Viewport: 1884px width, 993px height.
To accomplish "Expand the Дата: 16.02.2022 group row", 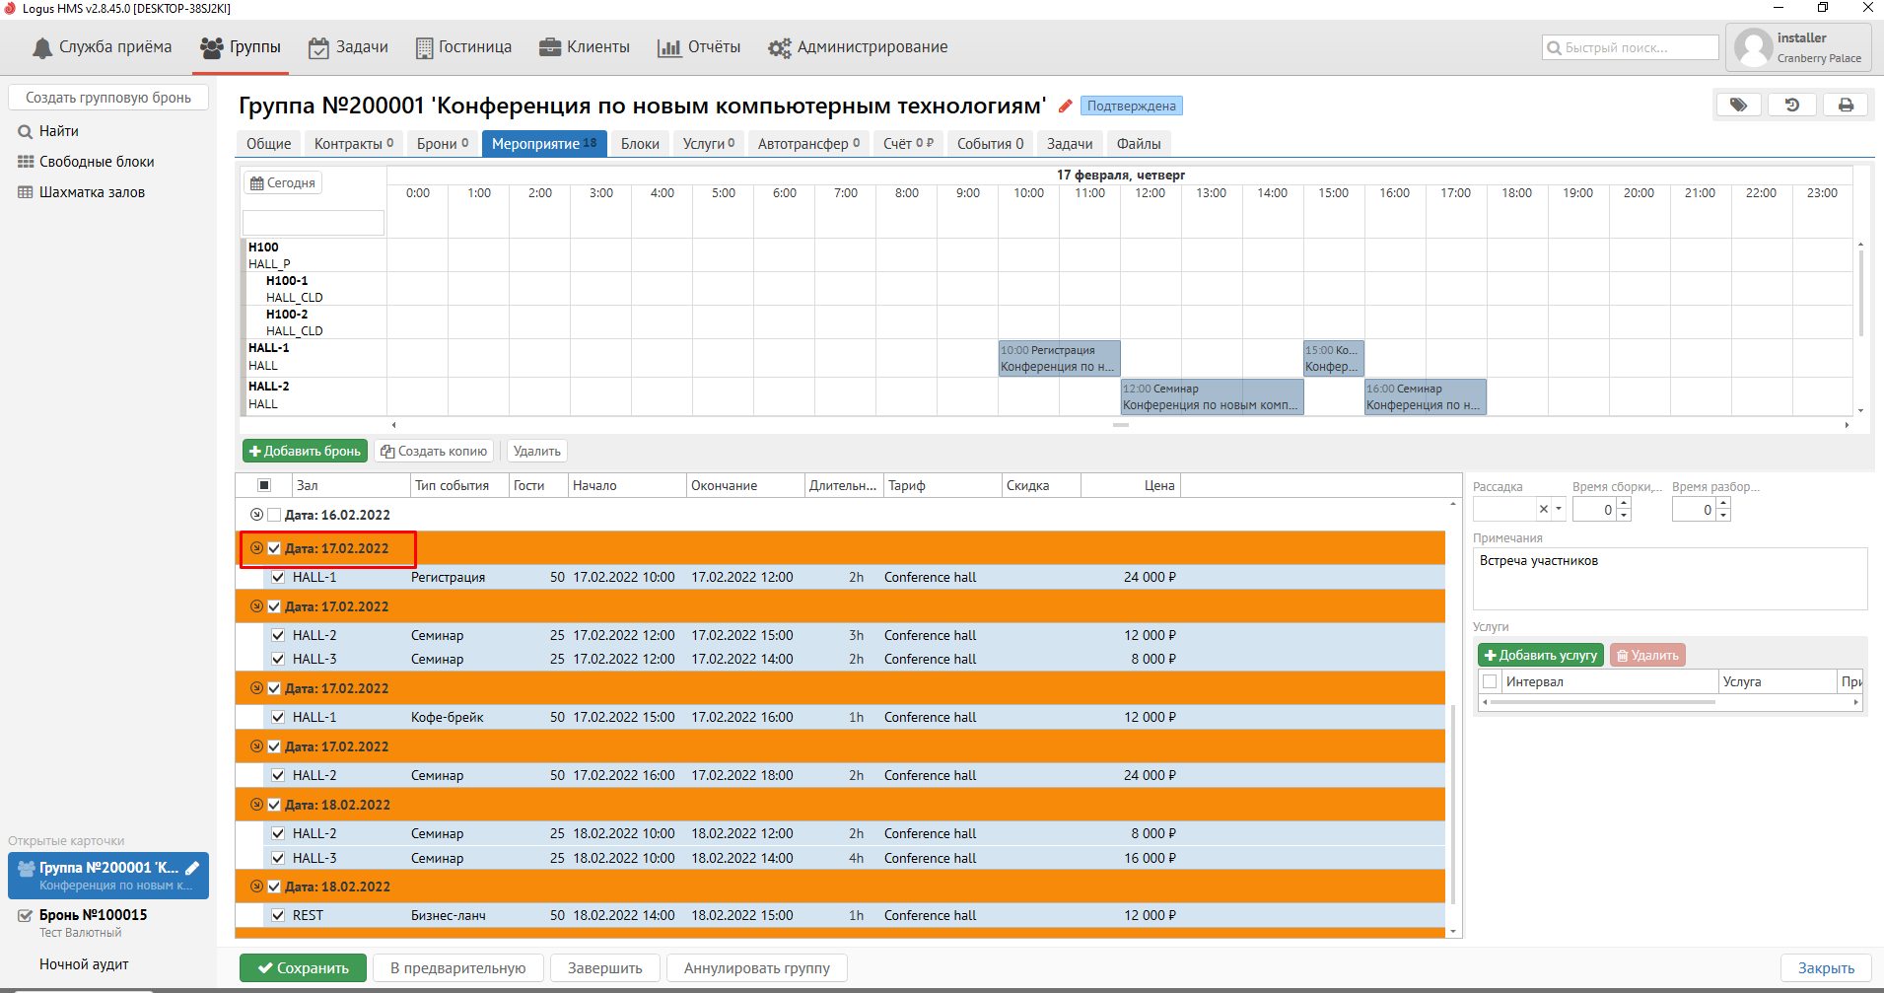I will [x=256, y=515].
